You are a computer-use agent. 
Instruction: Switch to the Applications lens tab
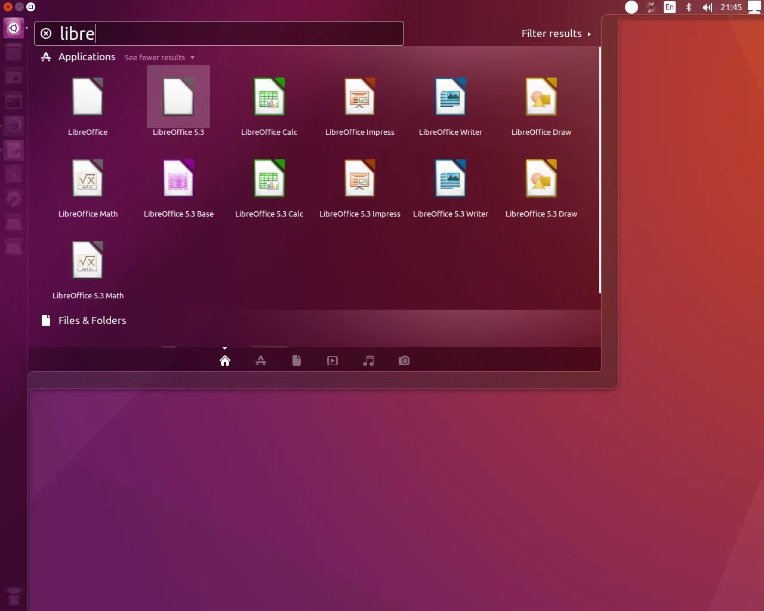261,360
